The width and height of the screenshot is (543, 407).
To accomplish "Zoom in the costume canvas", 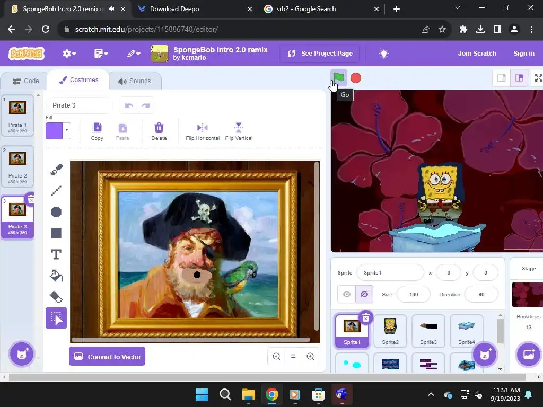I will pyautogui.click(x=310, y=357).
